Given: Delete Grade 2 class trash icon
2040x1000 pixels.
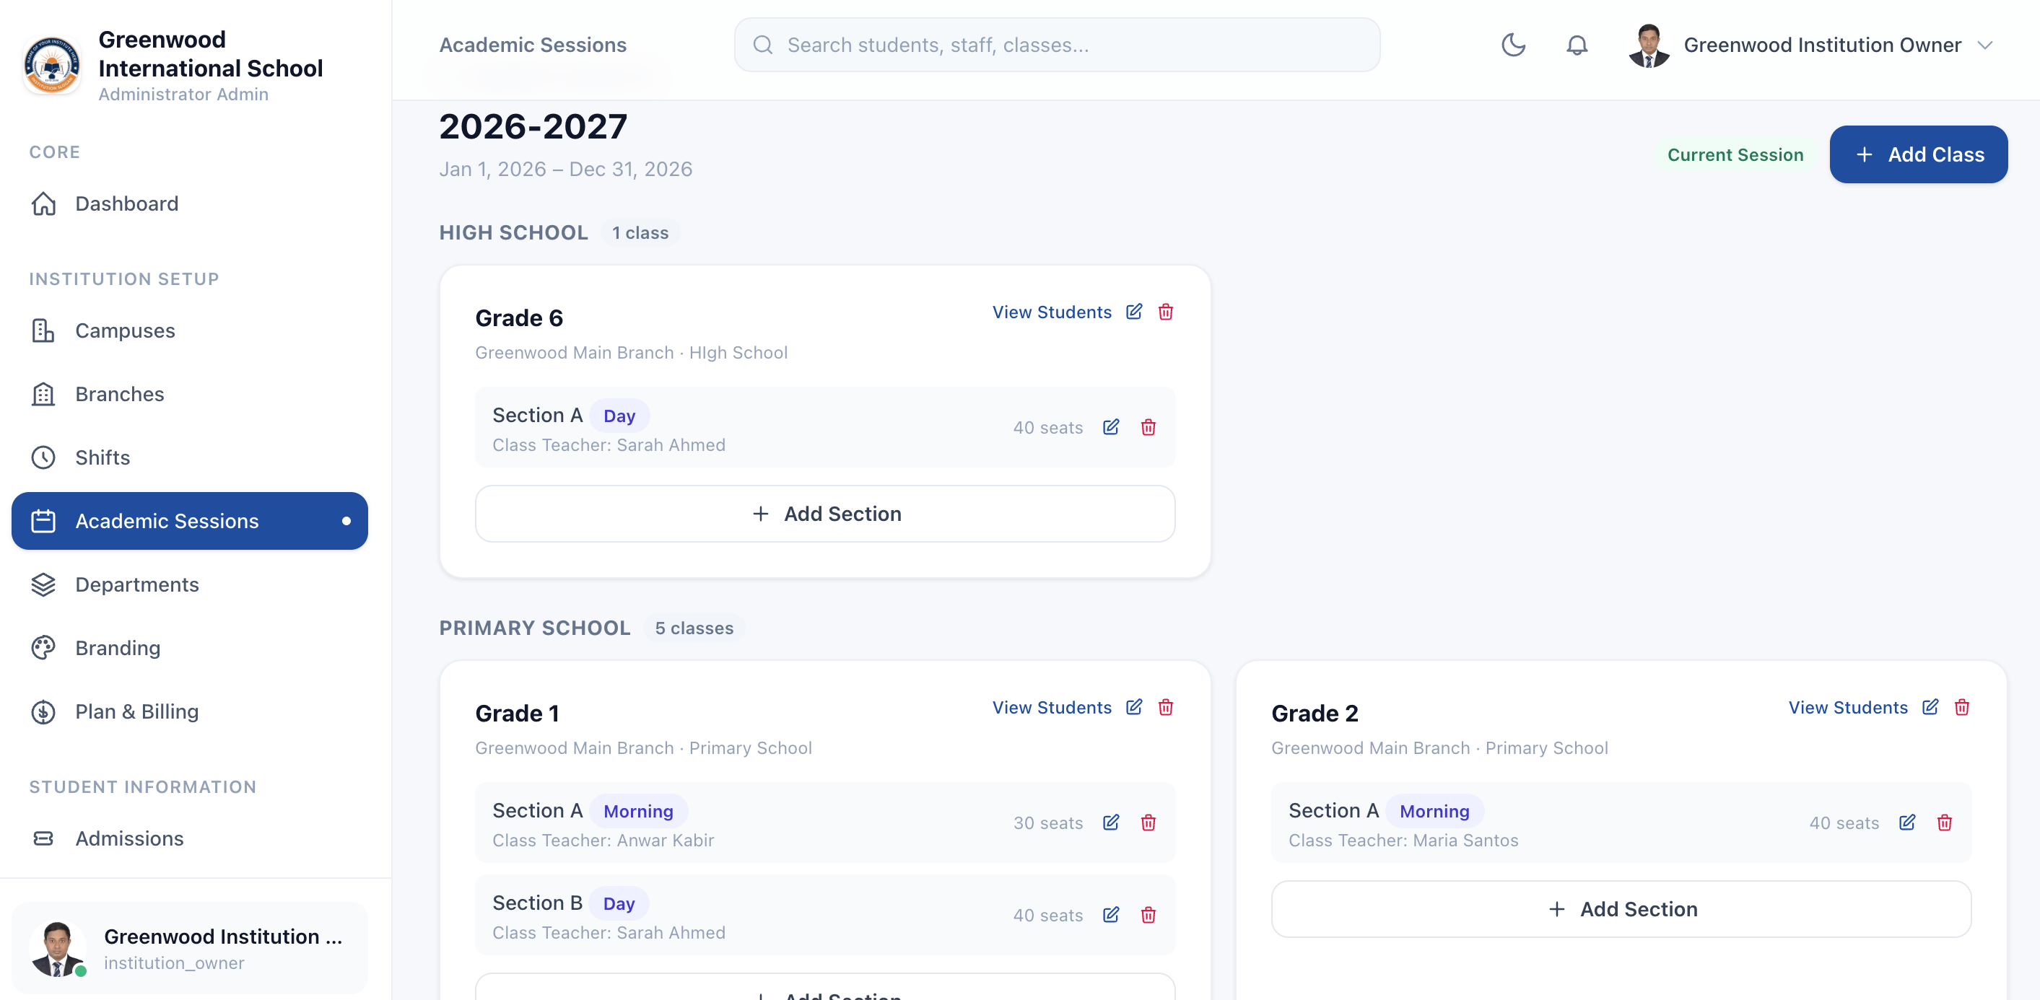Looking at the screenshot, I should pos(1961,706).
